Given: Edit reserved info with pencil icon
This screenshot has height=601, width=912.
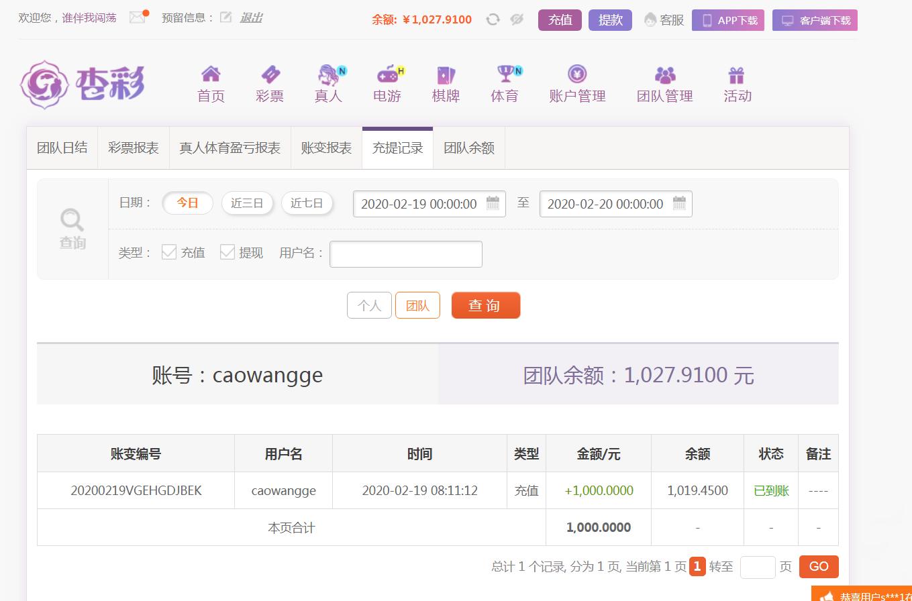Looking at the screenshot, I should pos(226,17).
